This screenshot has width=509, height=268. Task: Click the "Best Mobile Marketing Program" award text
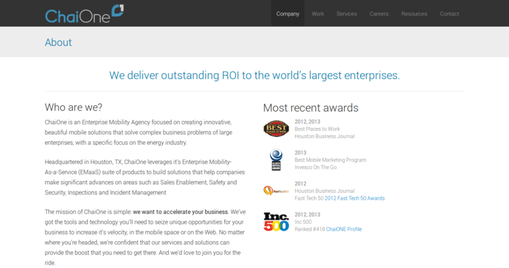pyautogui.click(x=330, y=160)
